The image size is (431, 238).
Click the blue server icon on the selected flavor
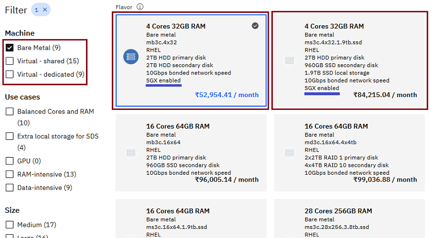131,57
